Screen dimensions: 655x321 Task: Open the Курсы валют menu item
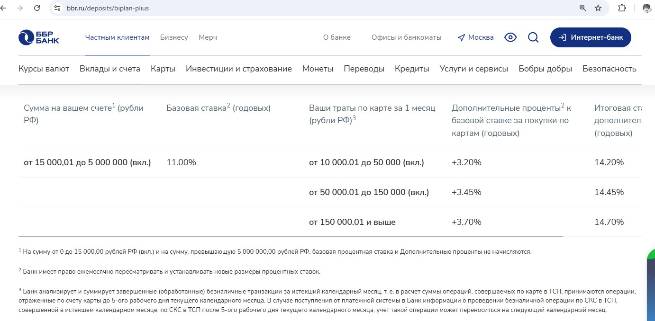coord(44,69)
